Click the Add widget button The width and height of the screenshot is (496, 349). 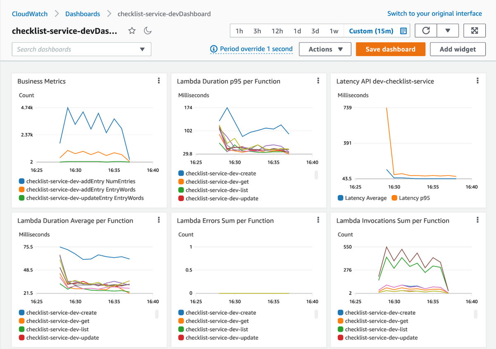[458, 49]
